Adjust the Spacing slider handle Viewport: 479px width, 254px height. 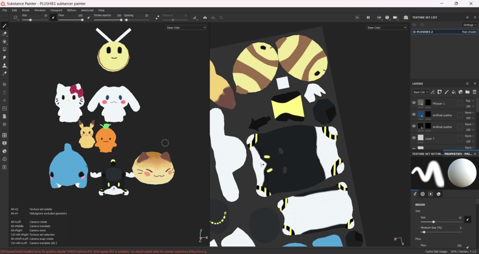click(126, 20)
